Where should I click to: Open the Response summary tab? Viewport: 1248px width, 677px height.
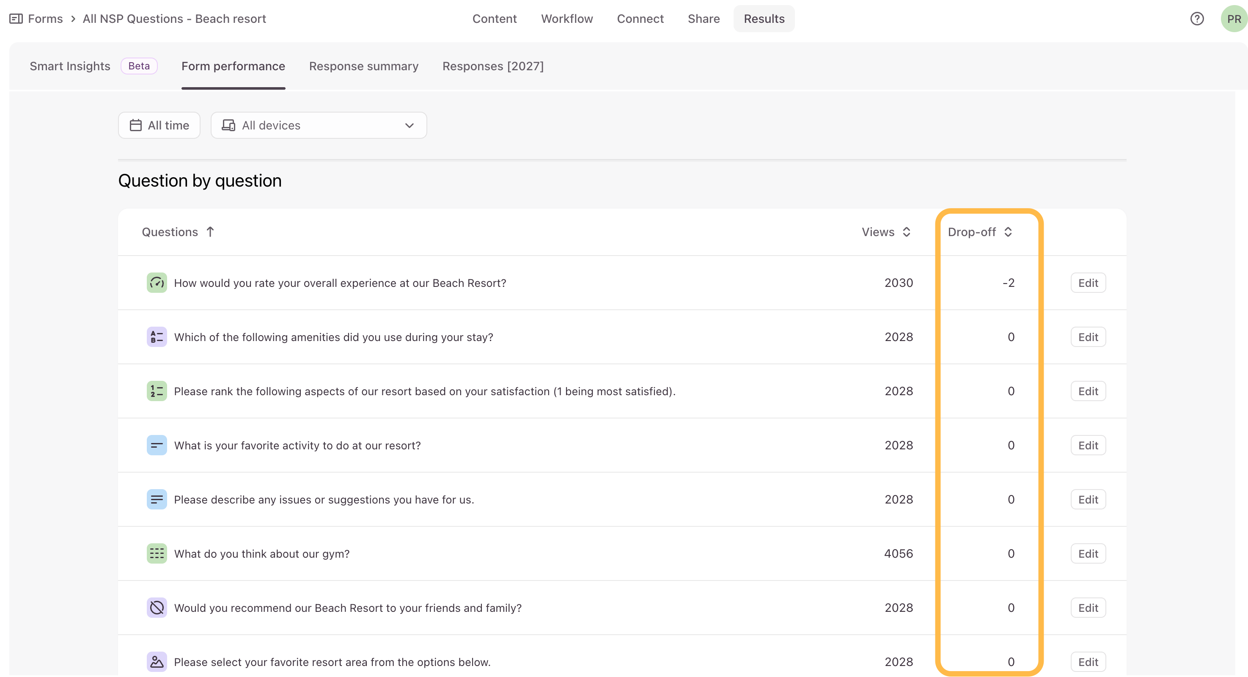point(364,66)
